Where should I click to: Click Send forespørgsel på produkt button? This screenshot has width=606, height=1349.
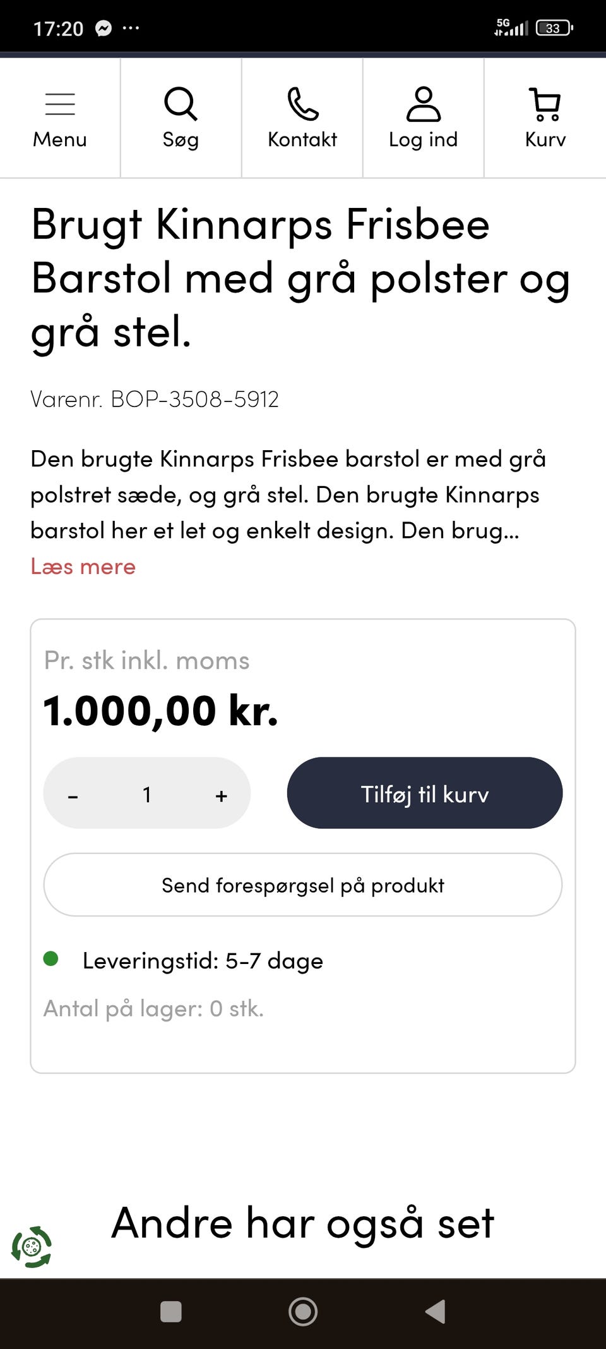pos(302,885)
